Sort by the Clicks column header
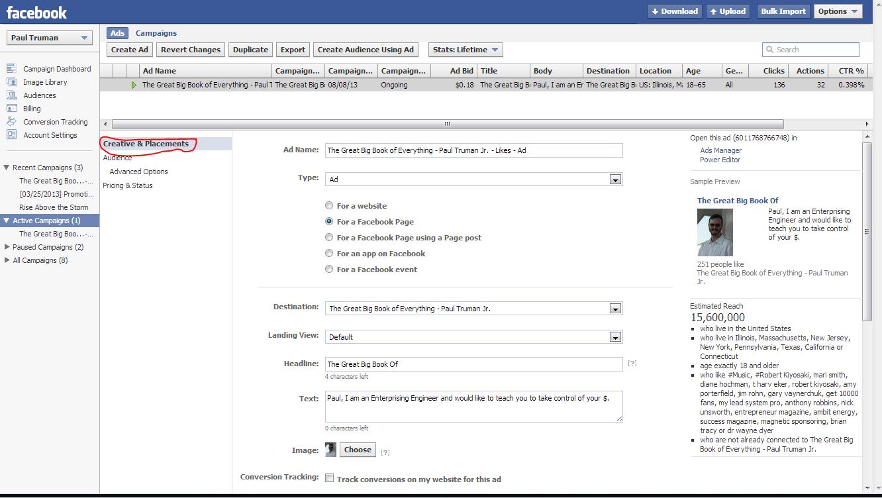Image resolution: width=882 pixels, height=498 pixels. (768, 71)
